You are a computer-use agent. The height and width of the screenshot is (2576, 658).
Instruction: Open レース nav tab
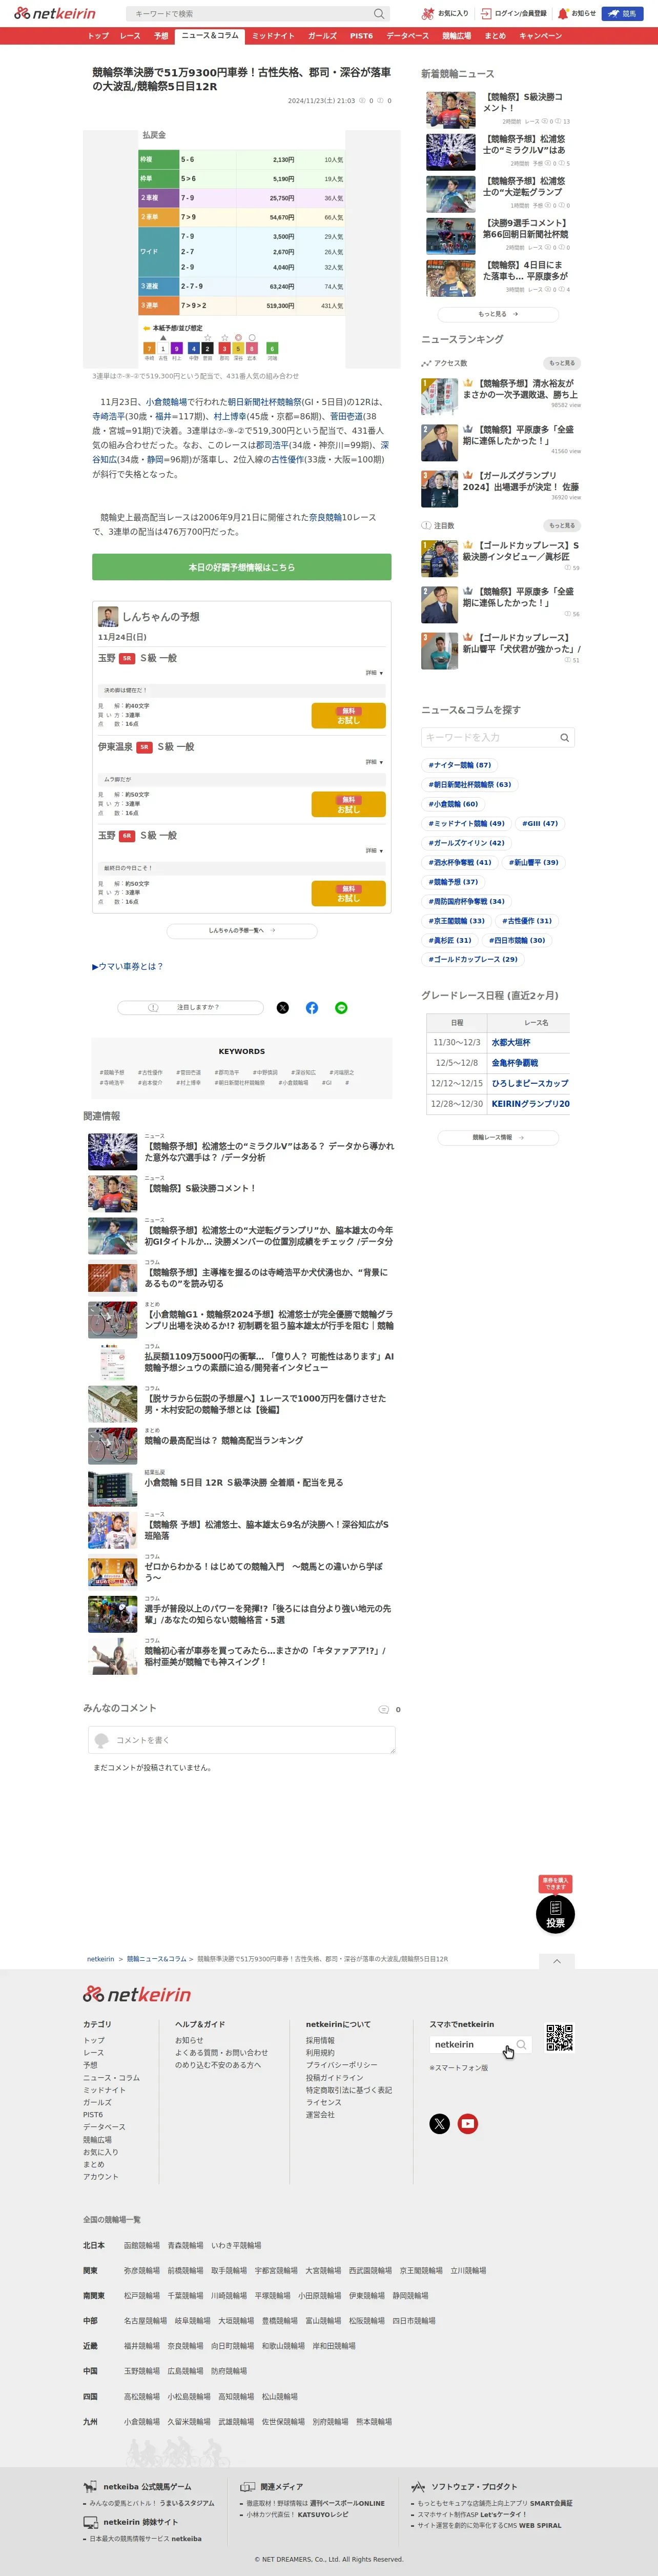click(130, 36)
